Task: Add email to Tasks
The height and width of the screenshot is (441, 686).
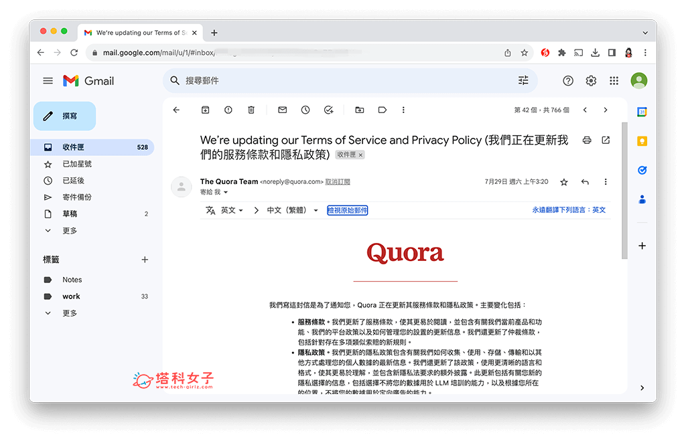Action: point(328,110)
